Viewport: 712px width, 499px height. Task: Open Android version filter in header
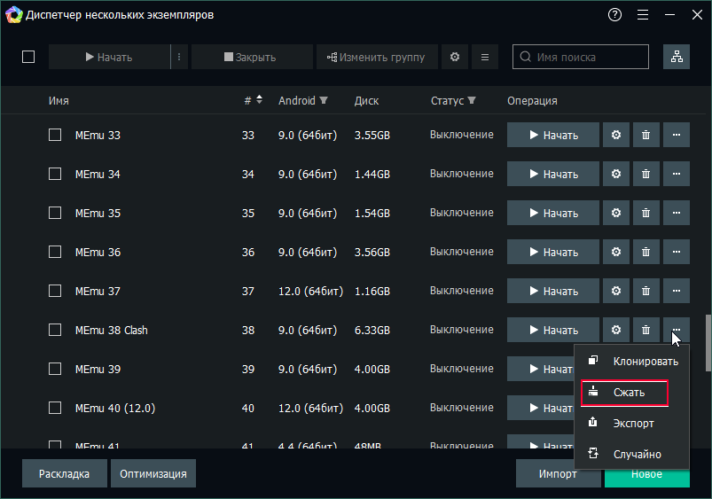coord(324,100)
